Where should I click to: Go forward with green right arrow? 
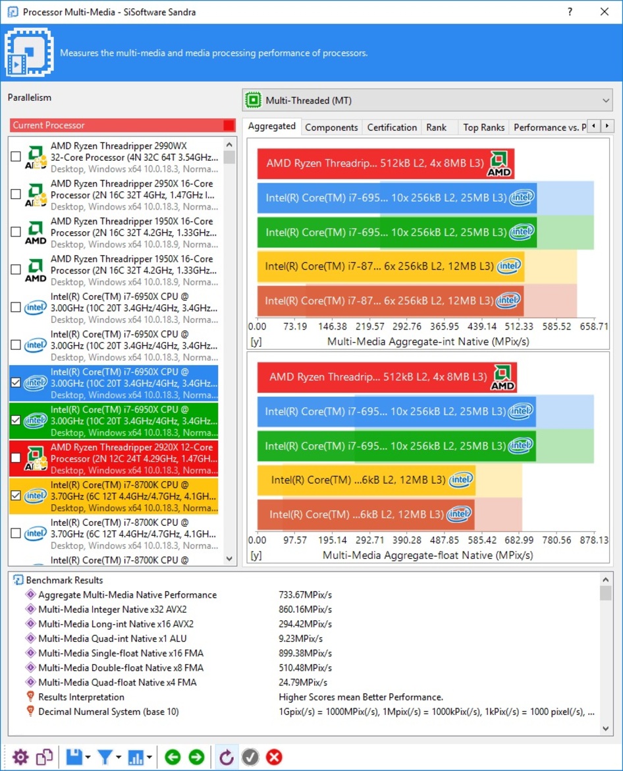(x=196, y=757)
